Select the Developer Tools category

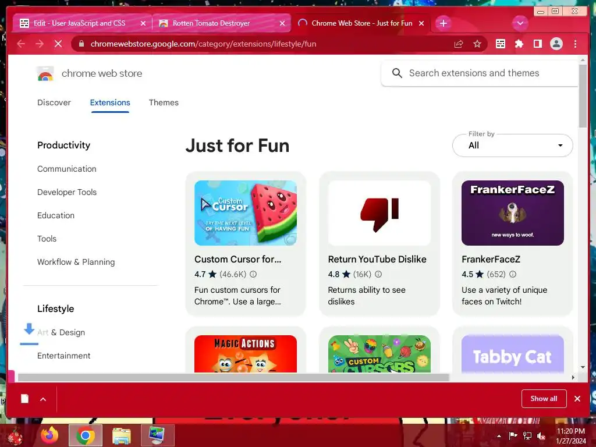[67, 192]
